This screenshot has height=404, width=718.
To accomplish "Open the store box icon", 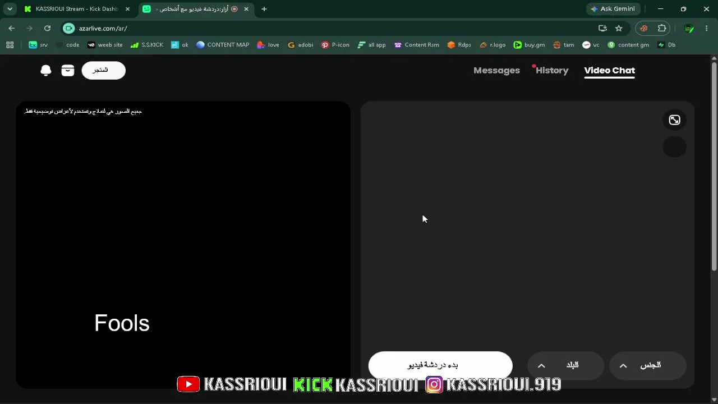I will pyautogui.click(x=68, y=70).
